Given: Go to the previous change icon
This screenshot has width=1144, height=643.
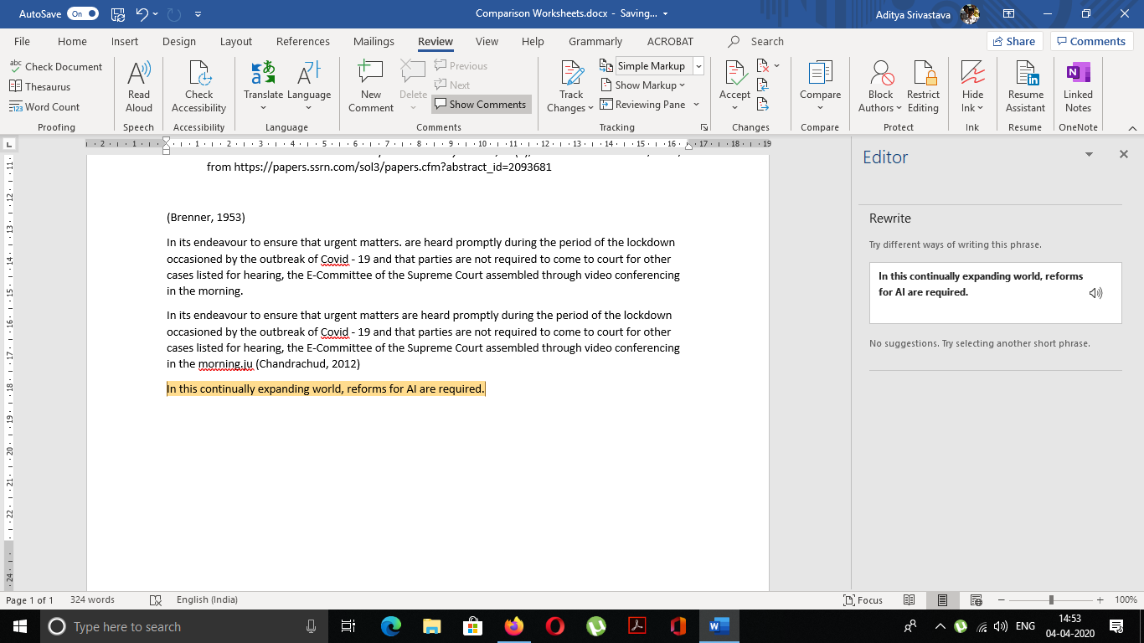Looking at the screenshot, I should 763,85.
